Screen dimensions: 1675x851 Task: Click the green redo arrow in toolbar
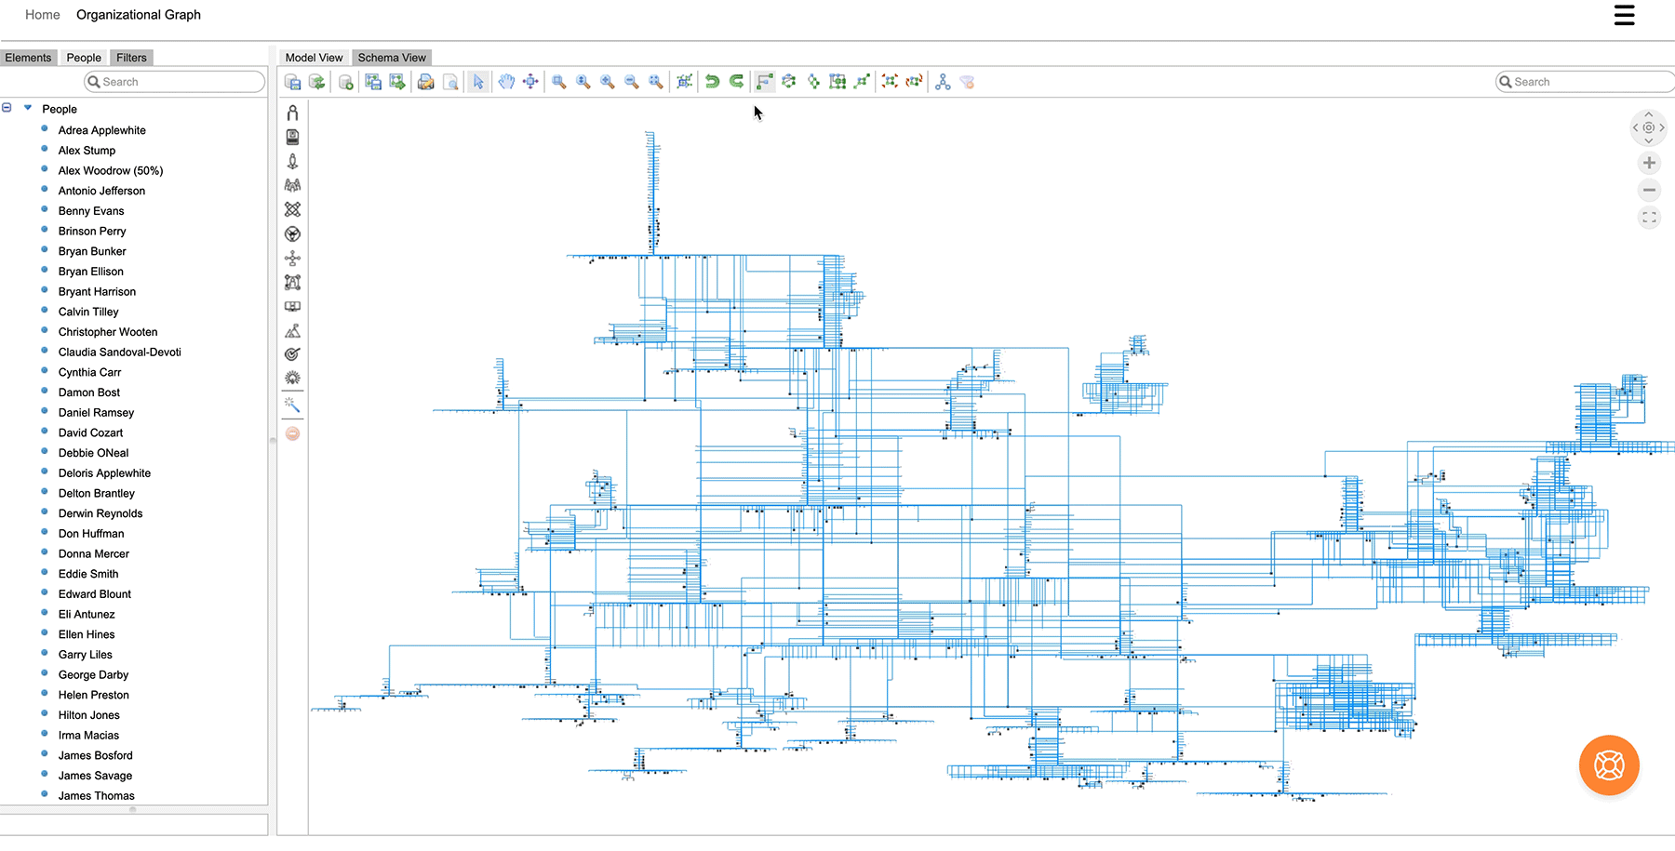[x=736, y=82]
